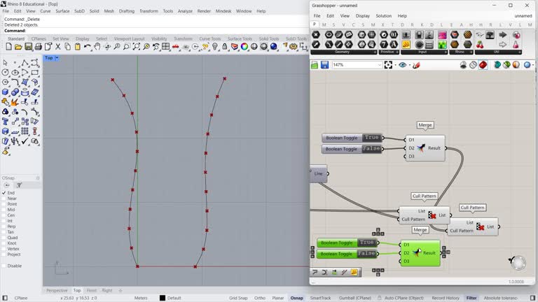
Task: Toggle the Mid osnap checkbox
Action: (4, 210)
